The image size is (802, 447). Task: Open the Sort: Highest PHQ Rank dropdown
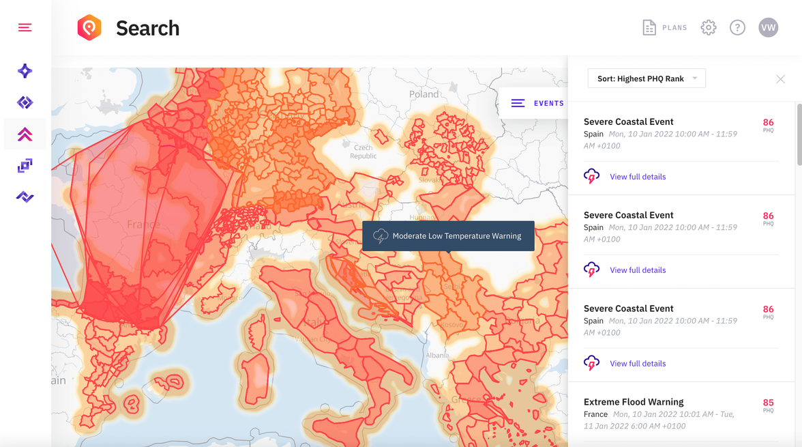[646, 78]
